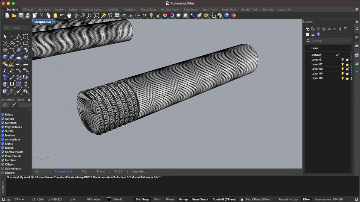Toggle Gumball (CPlane) in status bar
Screen dimensions: 360x202
(x=224, y=199)
